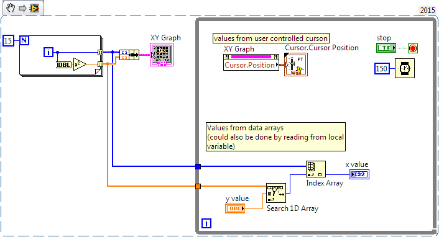Select the Index Array function node
Viewport: 439px width, 237px height.
(316, 169)
